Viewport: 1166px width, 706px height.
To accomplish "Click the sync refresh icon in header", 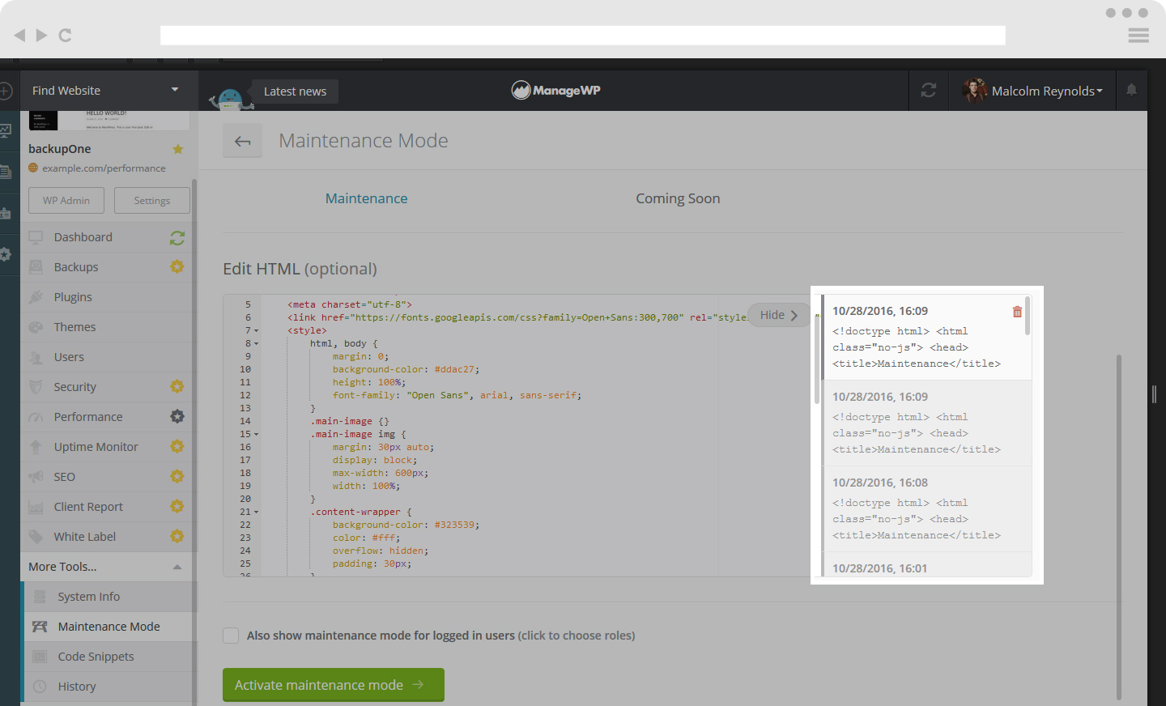I will click(929, 91).
